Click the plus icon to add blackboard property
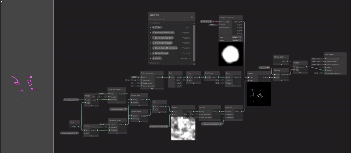The width and height of the screenshot is (351, 153). point(192,17)
